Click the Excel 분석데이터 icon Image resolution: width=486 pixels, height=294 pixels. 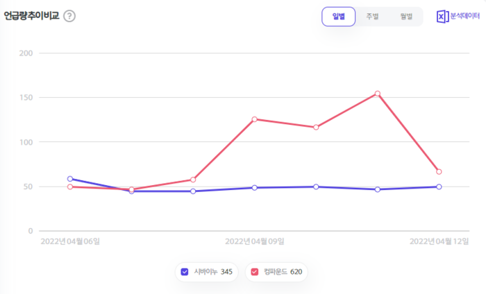pos(442,16)
